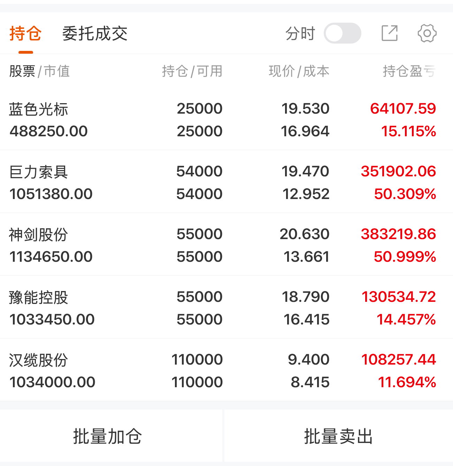Viewport: 453px width, 466px height.
Task: Select the 351902.06 profit figure
Action: tap(398, 171)
